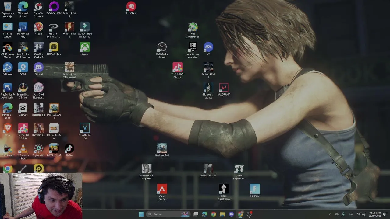390x219 pixels.
Task: Click the Buscar search box in the taskbar
Action: coord(168,214)
